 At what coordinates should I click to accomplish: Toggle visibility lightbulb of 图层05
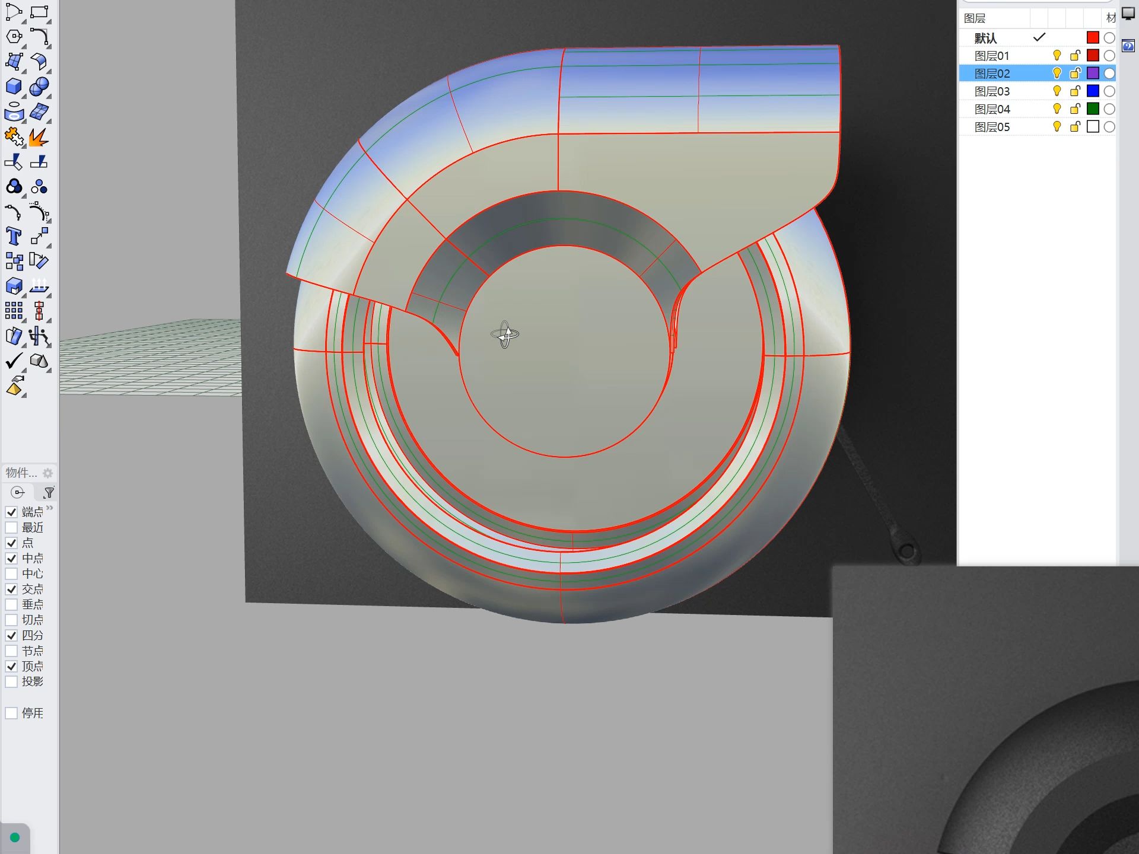click(1057, 127)
